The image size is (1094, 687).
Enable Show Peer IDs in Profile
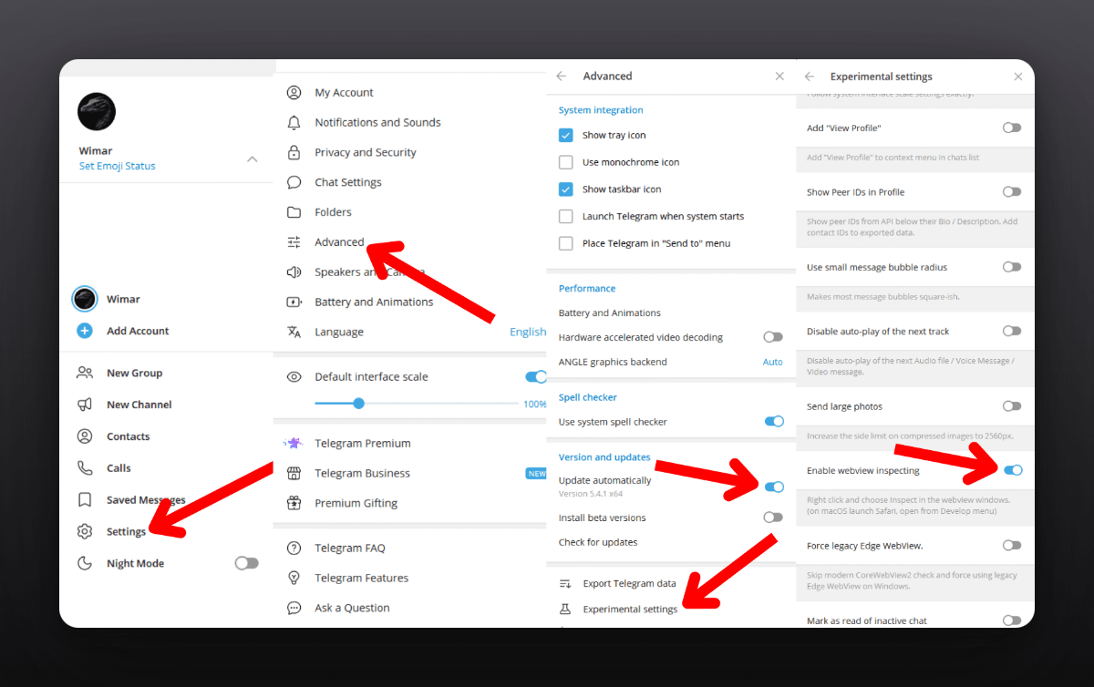point(1012,192)
